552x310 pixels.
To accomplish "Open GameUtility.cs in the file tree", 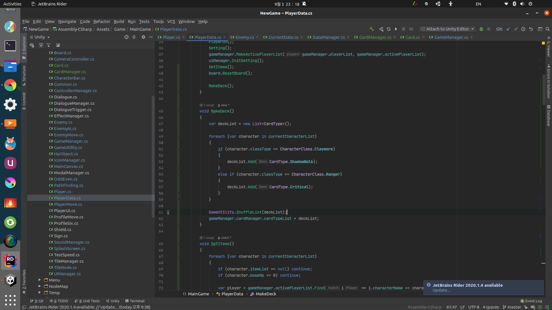I will coord(68,148).
